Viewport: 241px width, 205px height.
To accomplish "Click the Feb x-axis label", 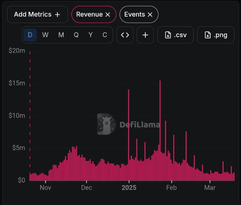I will (172, 188).
